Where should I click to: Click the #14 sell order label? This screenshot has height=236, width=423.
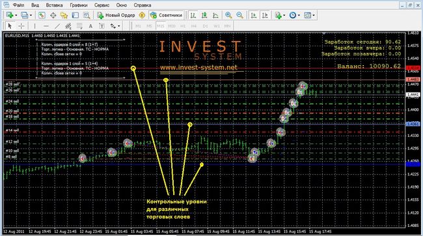click(x=12, y=130)
